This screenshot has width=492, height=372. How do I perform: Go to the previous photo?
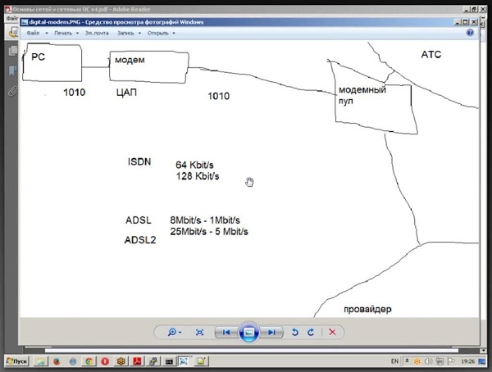click(x=225, y=332)
